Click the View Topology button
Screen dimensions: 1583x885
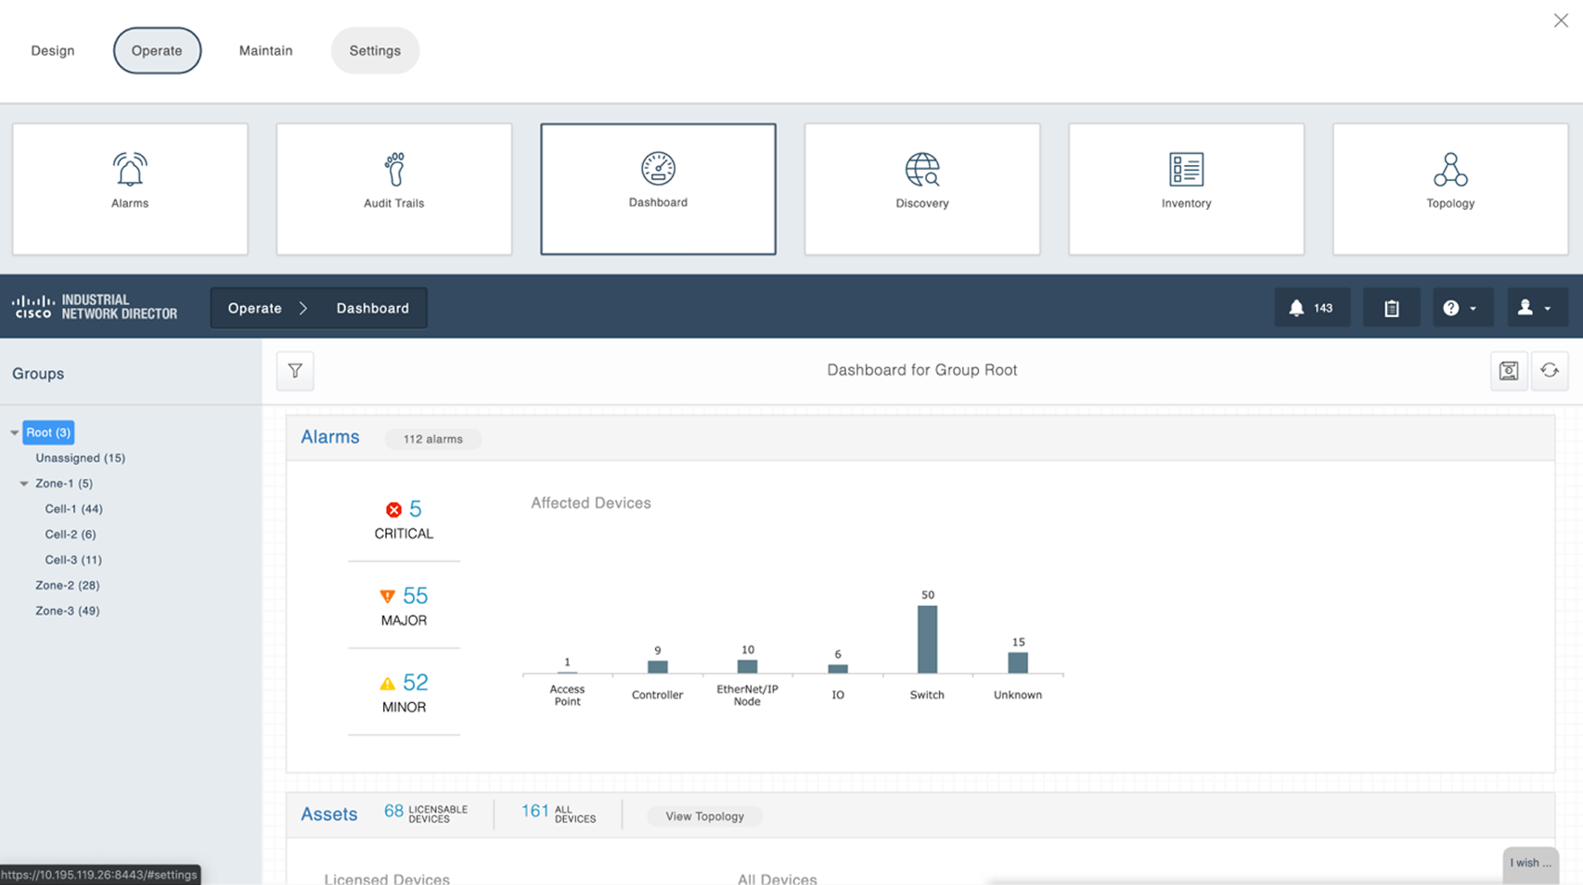[703, 816]
